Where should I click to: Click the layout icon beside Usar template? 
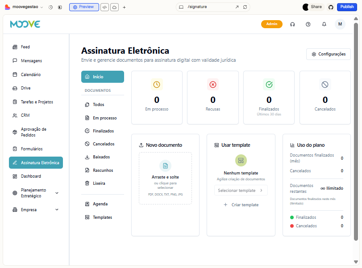pyautogui.click(x=216, y=145)
